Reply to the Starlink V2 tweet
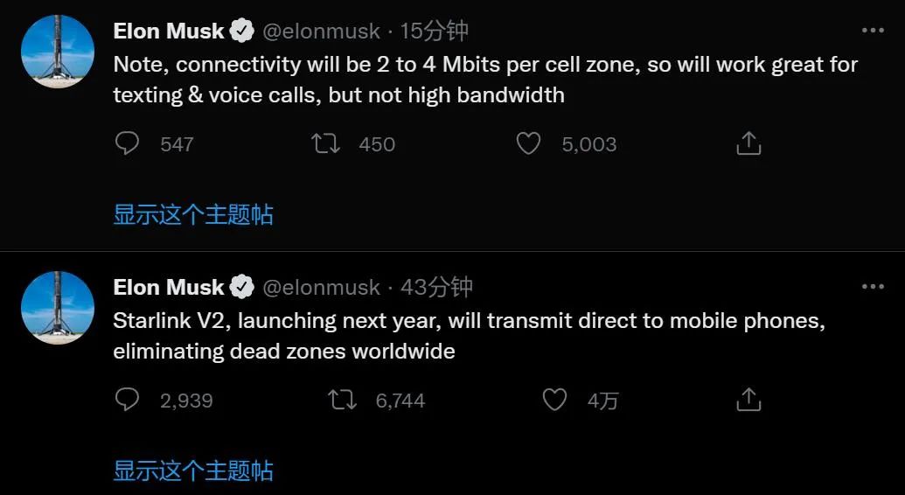The width and height of the screenshot is (905, 495). [127, 400]
